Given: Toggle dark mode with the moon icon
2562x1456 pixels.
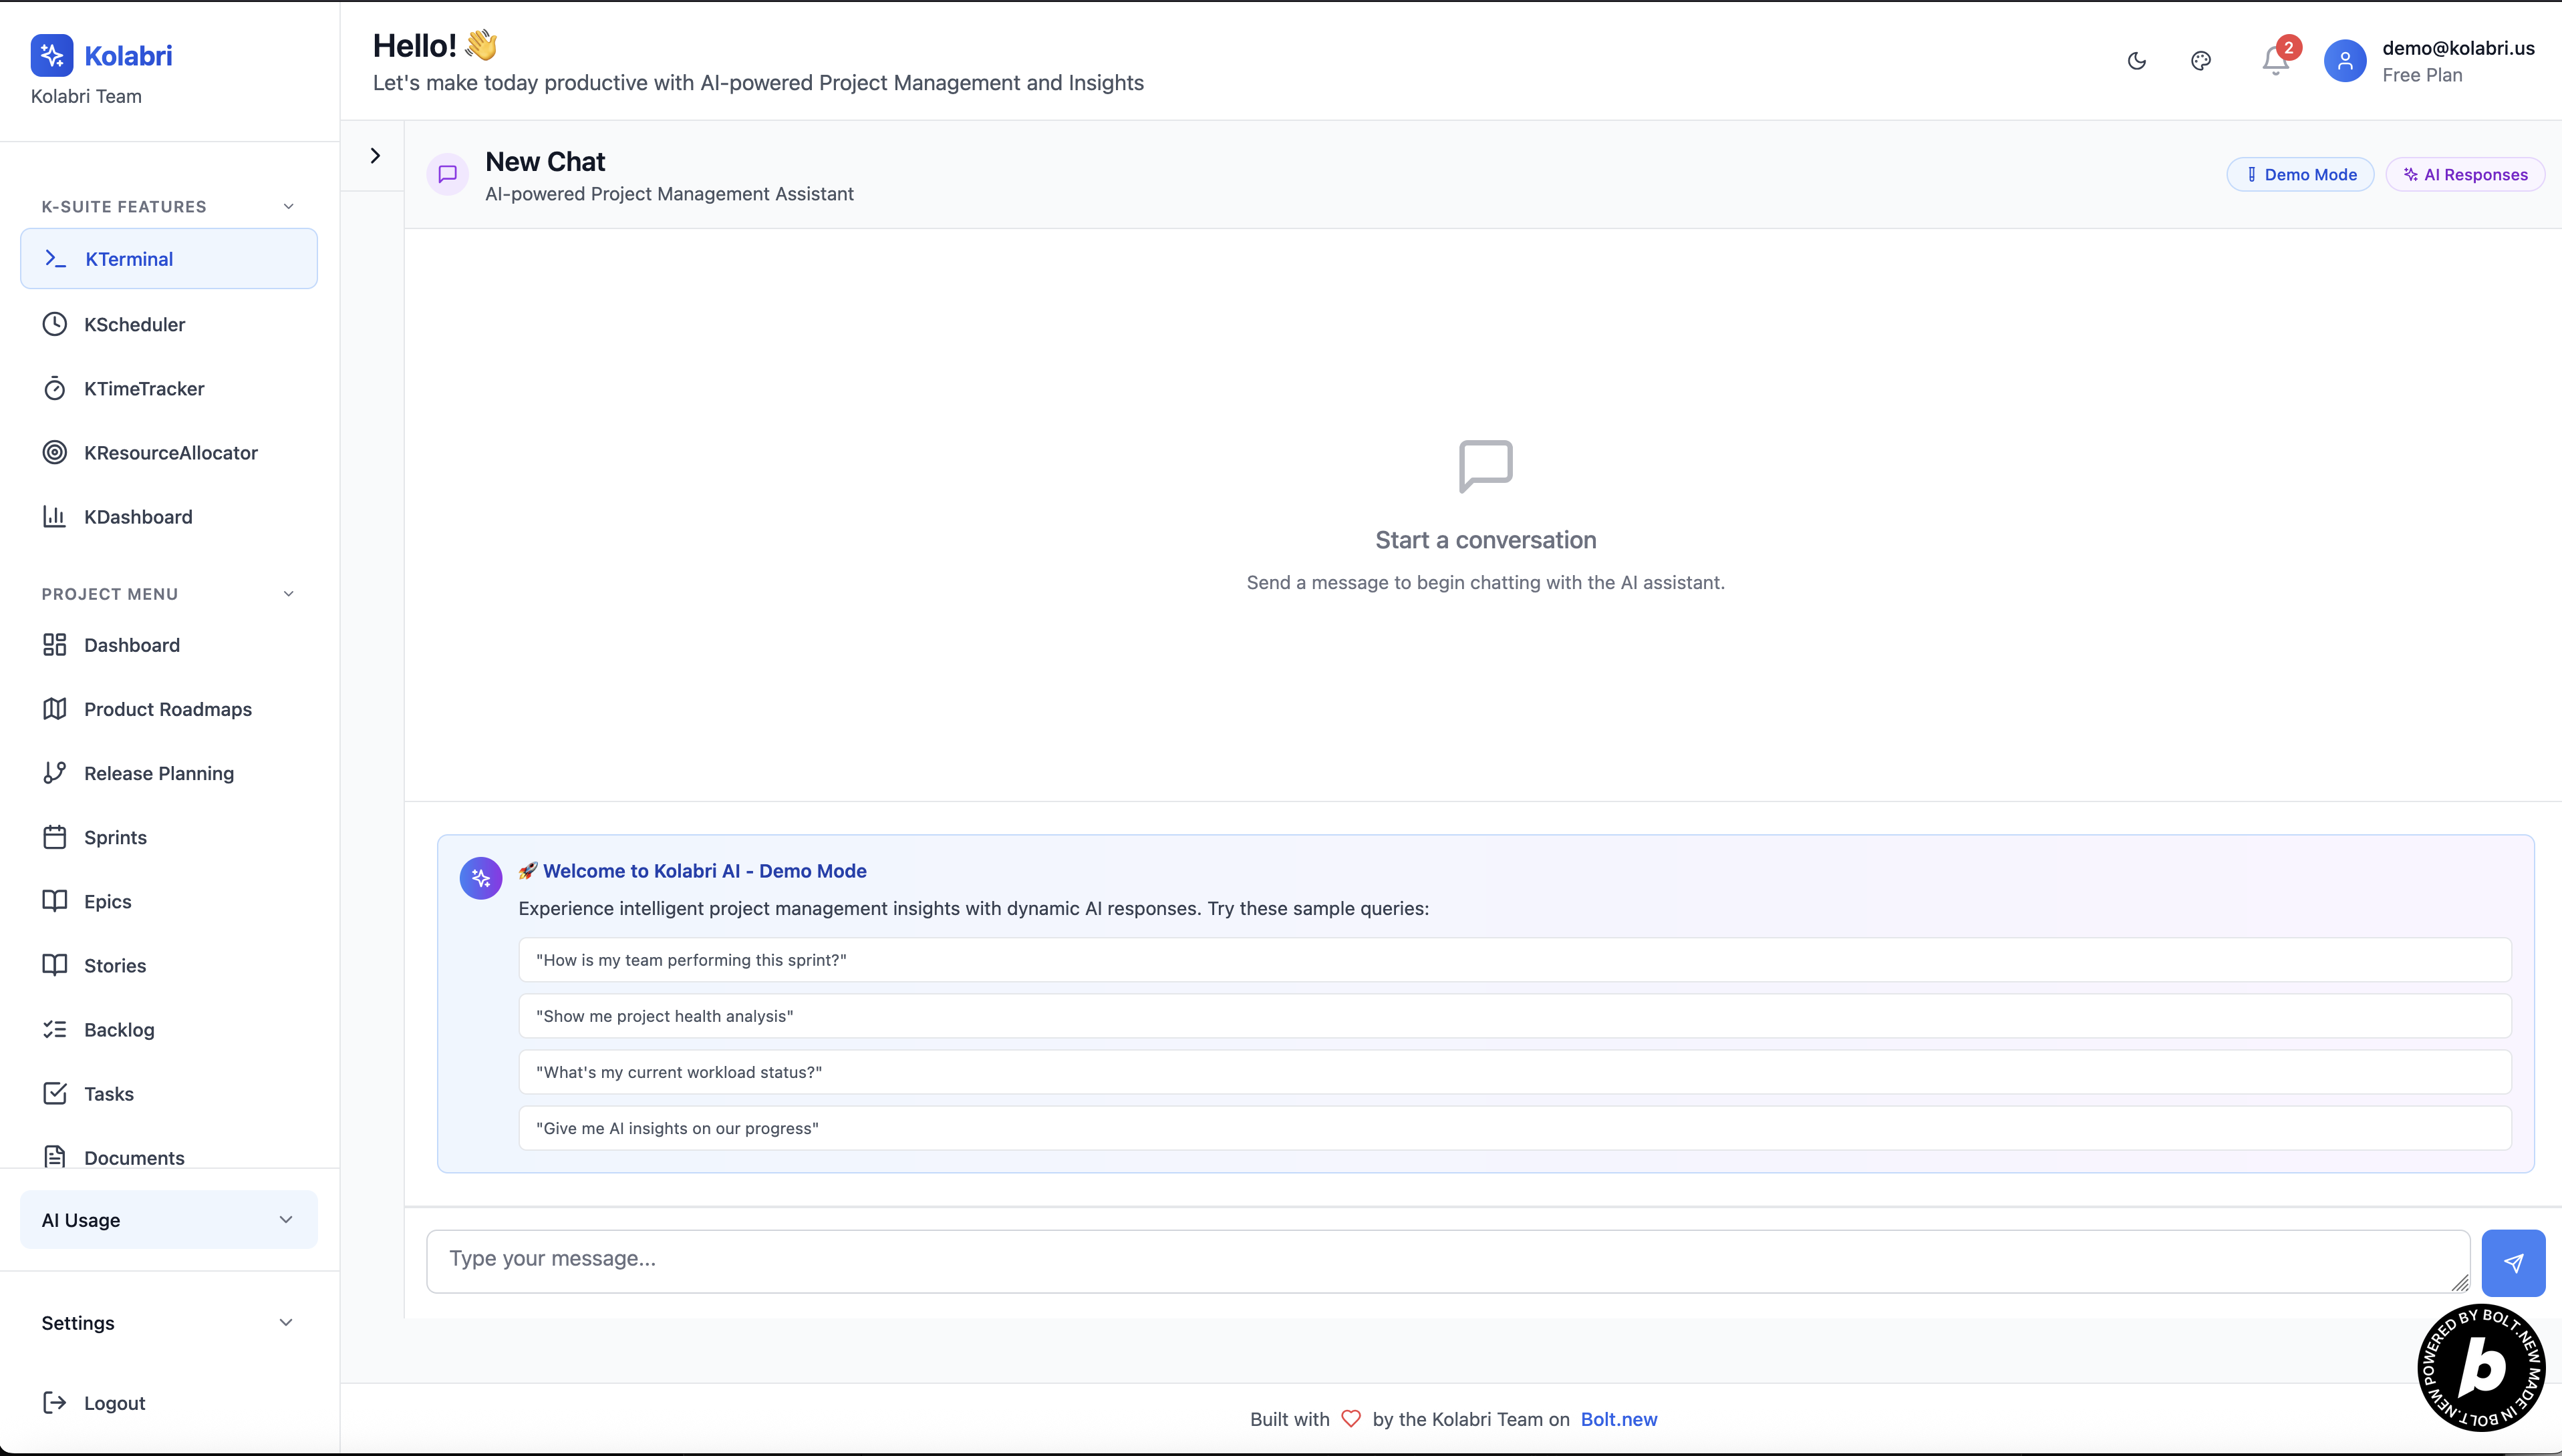Looking at the screenshot, I should (2137, 61).
